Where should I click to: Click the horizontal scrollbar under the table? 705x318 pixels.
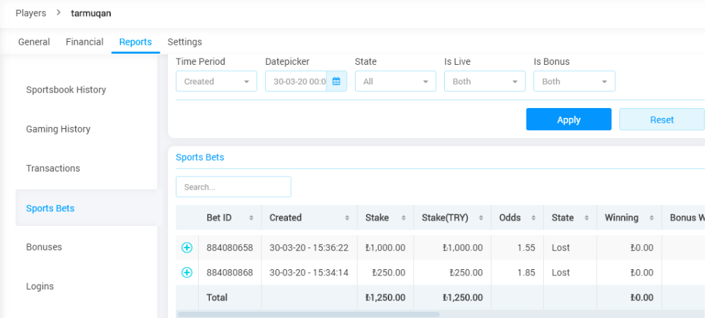(308, 315)
